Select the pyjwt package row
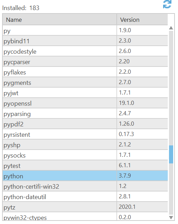The image size is (178, 224). point(85,93)
